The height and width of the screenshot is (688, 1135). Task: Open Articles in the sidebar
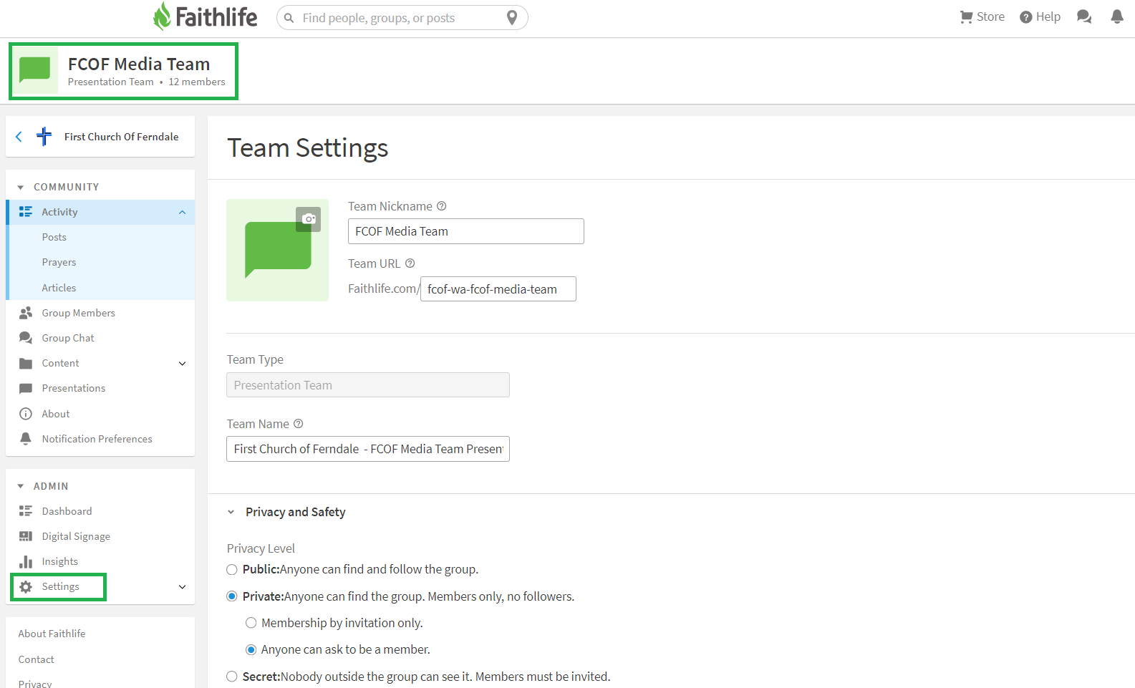tap(59, 288)
